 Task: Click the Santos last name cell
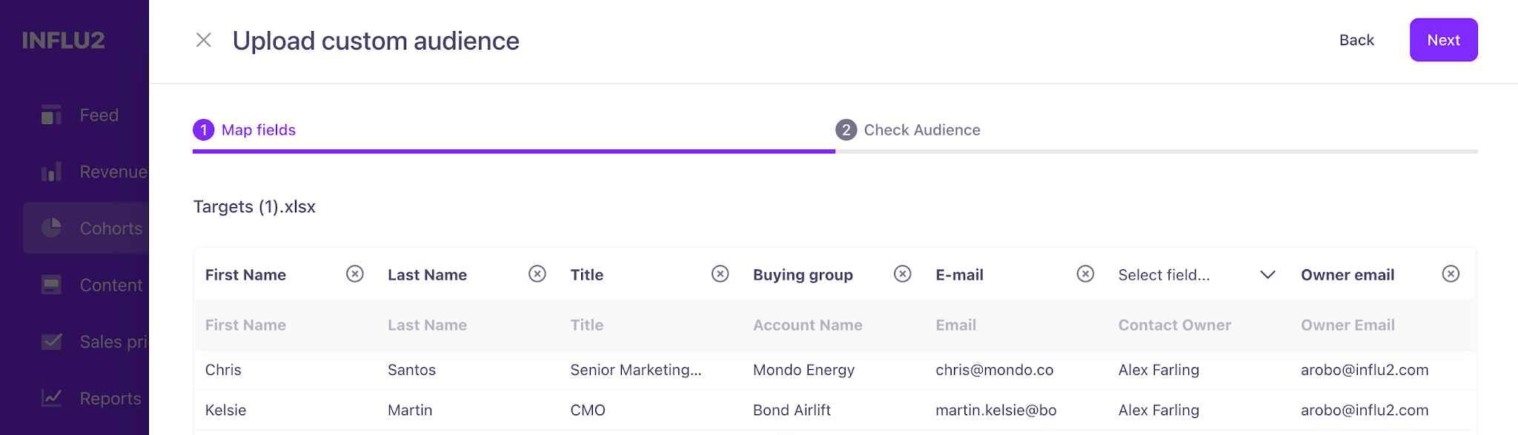click(411, 370)
